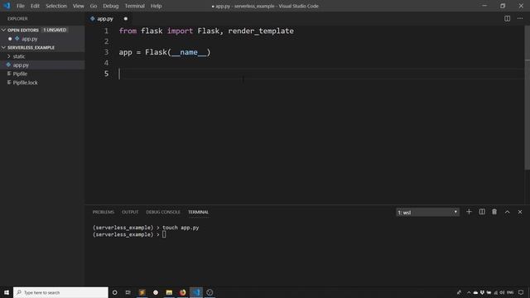Click the VS Code logo in the title bar
This screenshot has width=530, height=298.
point(7,6)
